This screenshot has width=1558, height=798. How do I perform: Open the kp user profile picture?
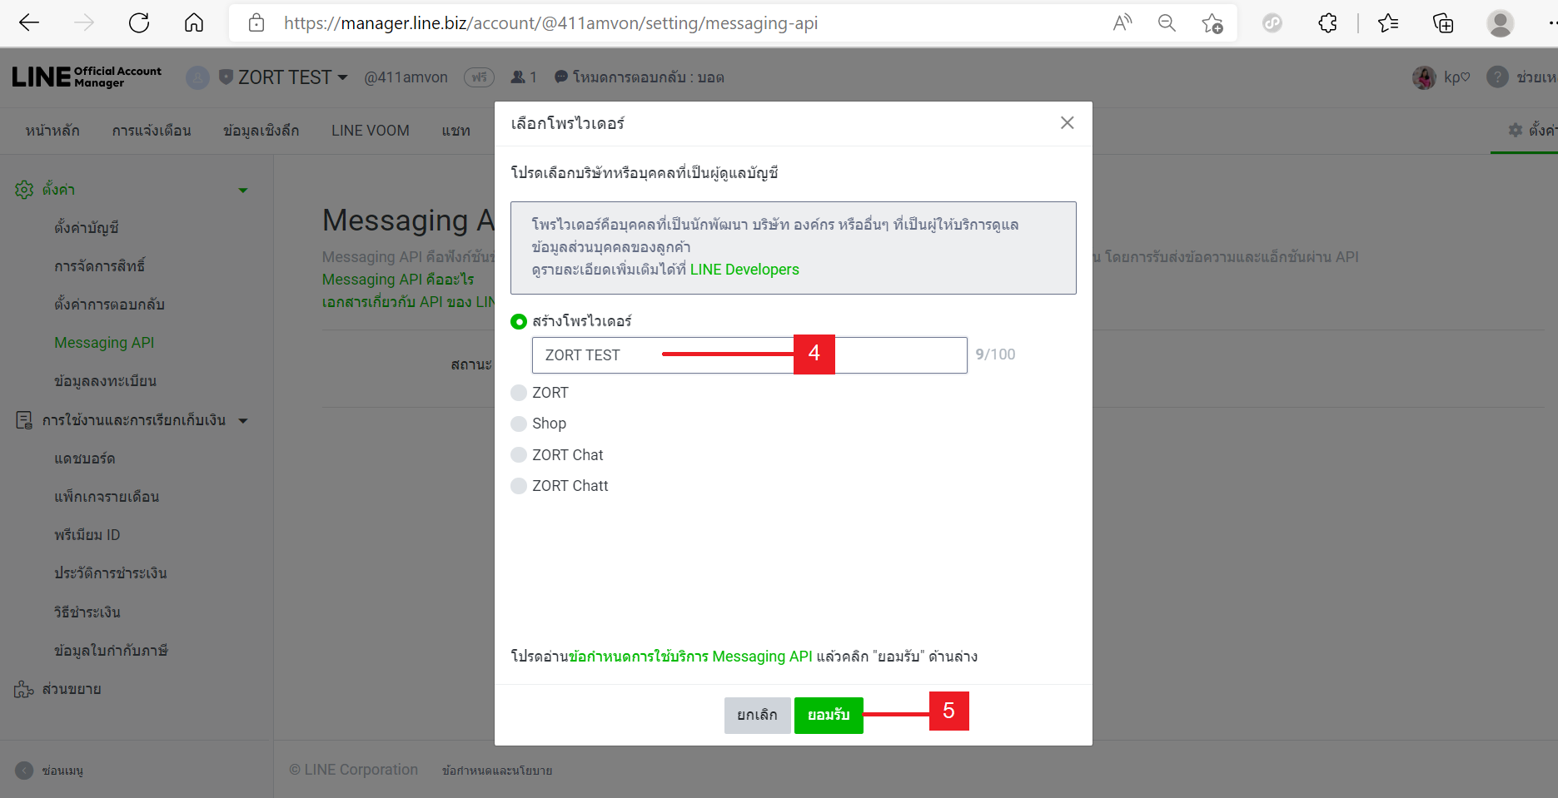coord(1424,77)
